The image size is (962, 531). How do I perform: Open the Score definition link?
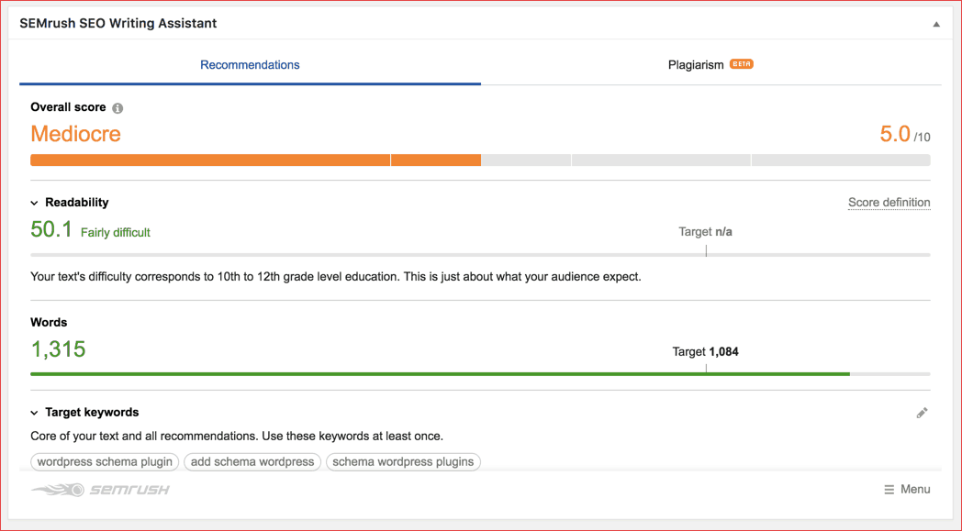coord(889,203)
